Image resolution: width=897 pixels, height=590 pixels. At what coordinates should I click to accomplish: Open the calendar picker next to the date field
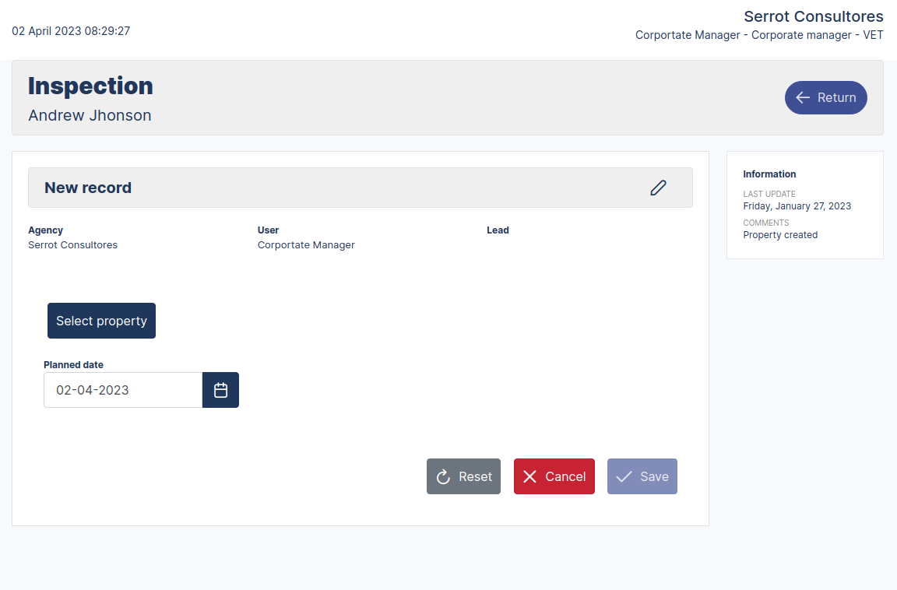point(220,390)
